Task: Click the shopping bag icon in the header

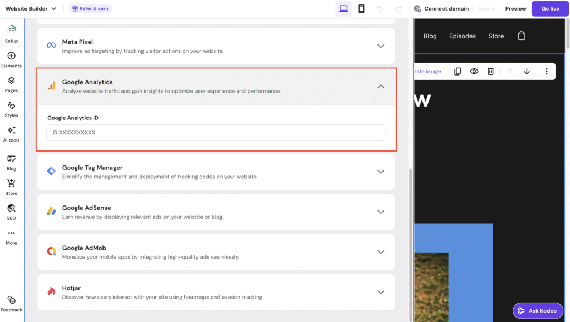Action: click(x=522, y=35)
